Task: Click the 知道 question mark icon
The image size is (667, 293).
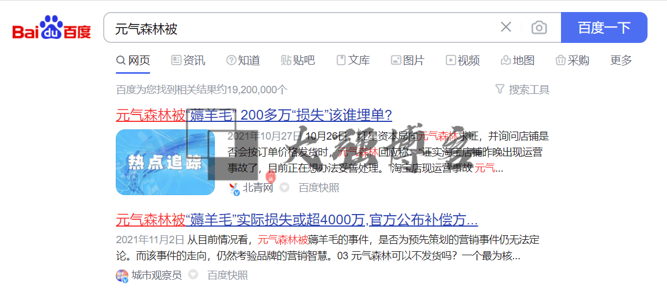Action: click(x=231, y=60)
